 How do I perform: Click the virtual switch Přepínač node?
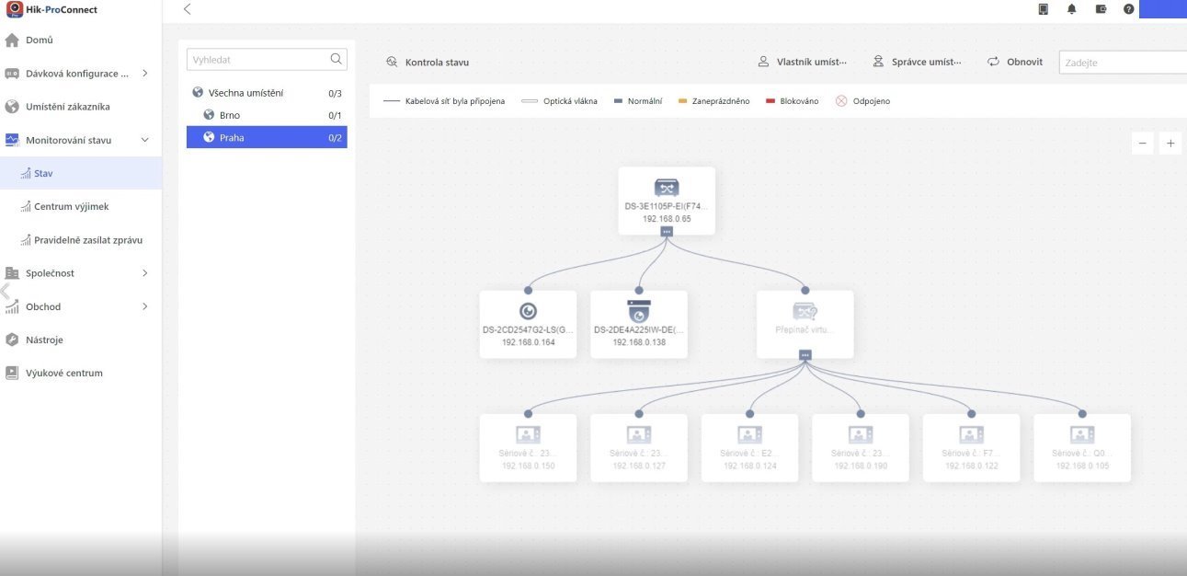click(805, 324)
